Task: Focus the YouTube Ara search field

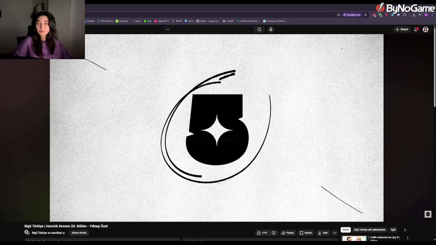Action: click(208, 29)
